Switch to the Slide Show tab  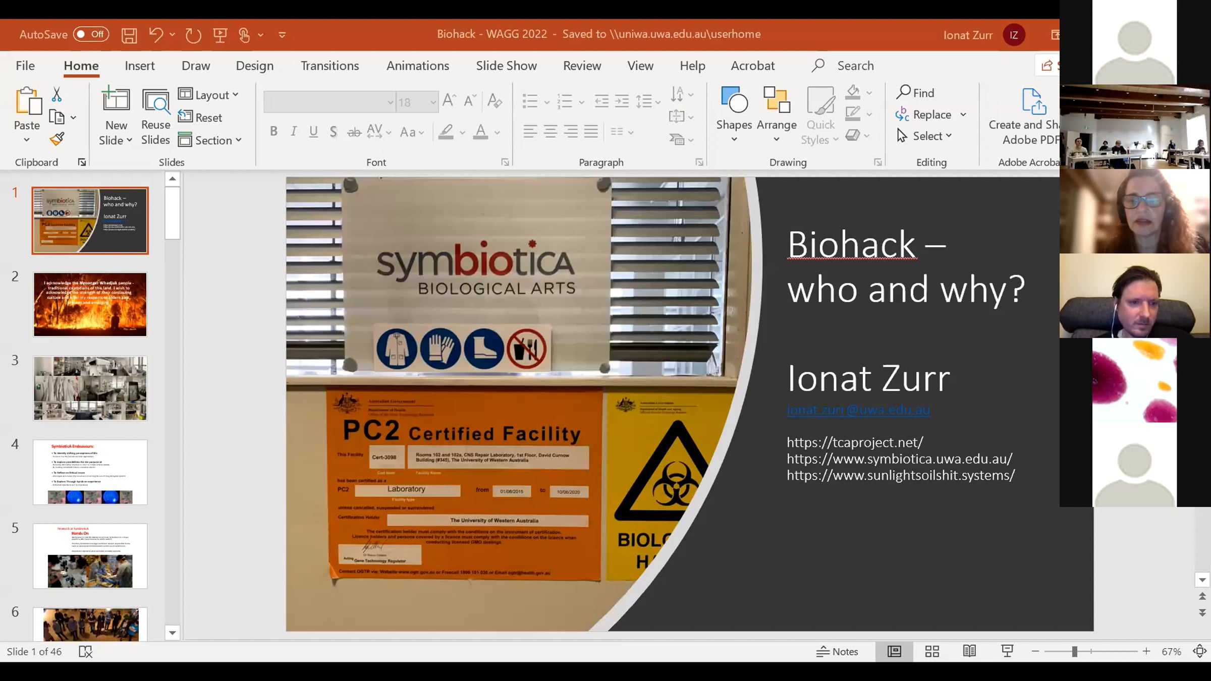coord(506,66)
